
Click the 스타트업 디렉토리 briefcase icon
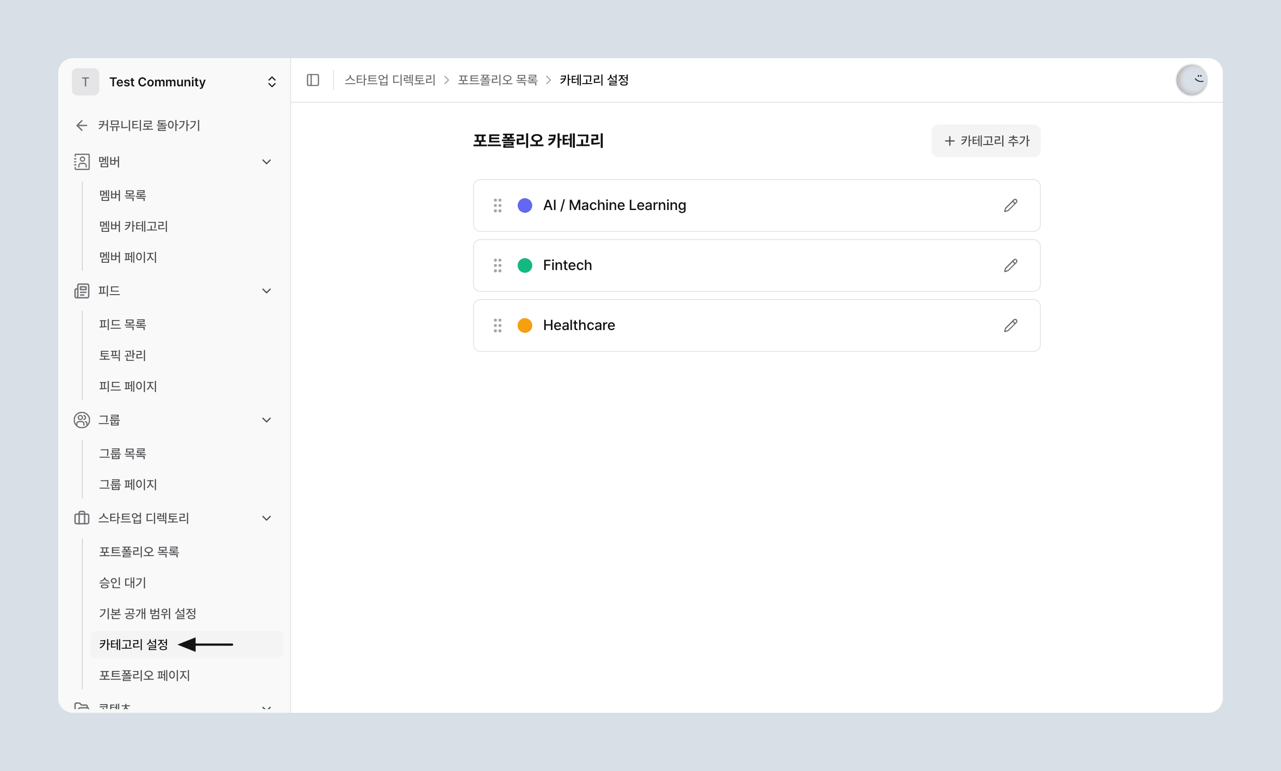[81, 518]
